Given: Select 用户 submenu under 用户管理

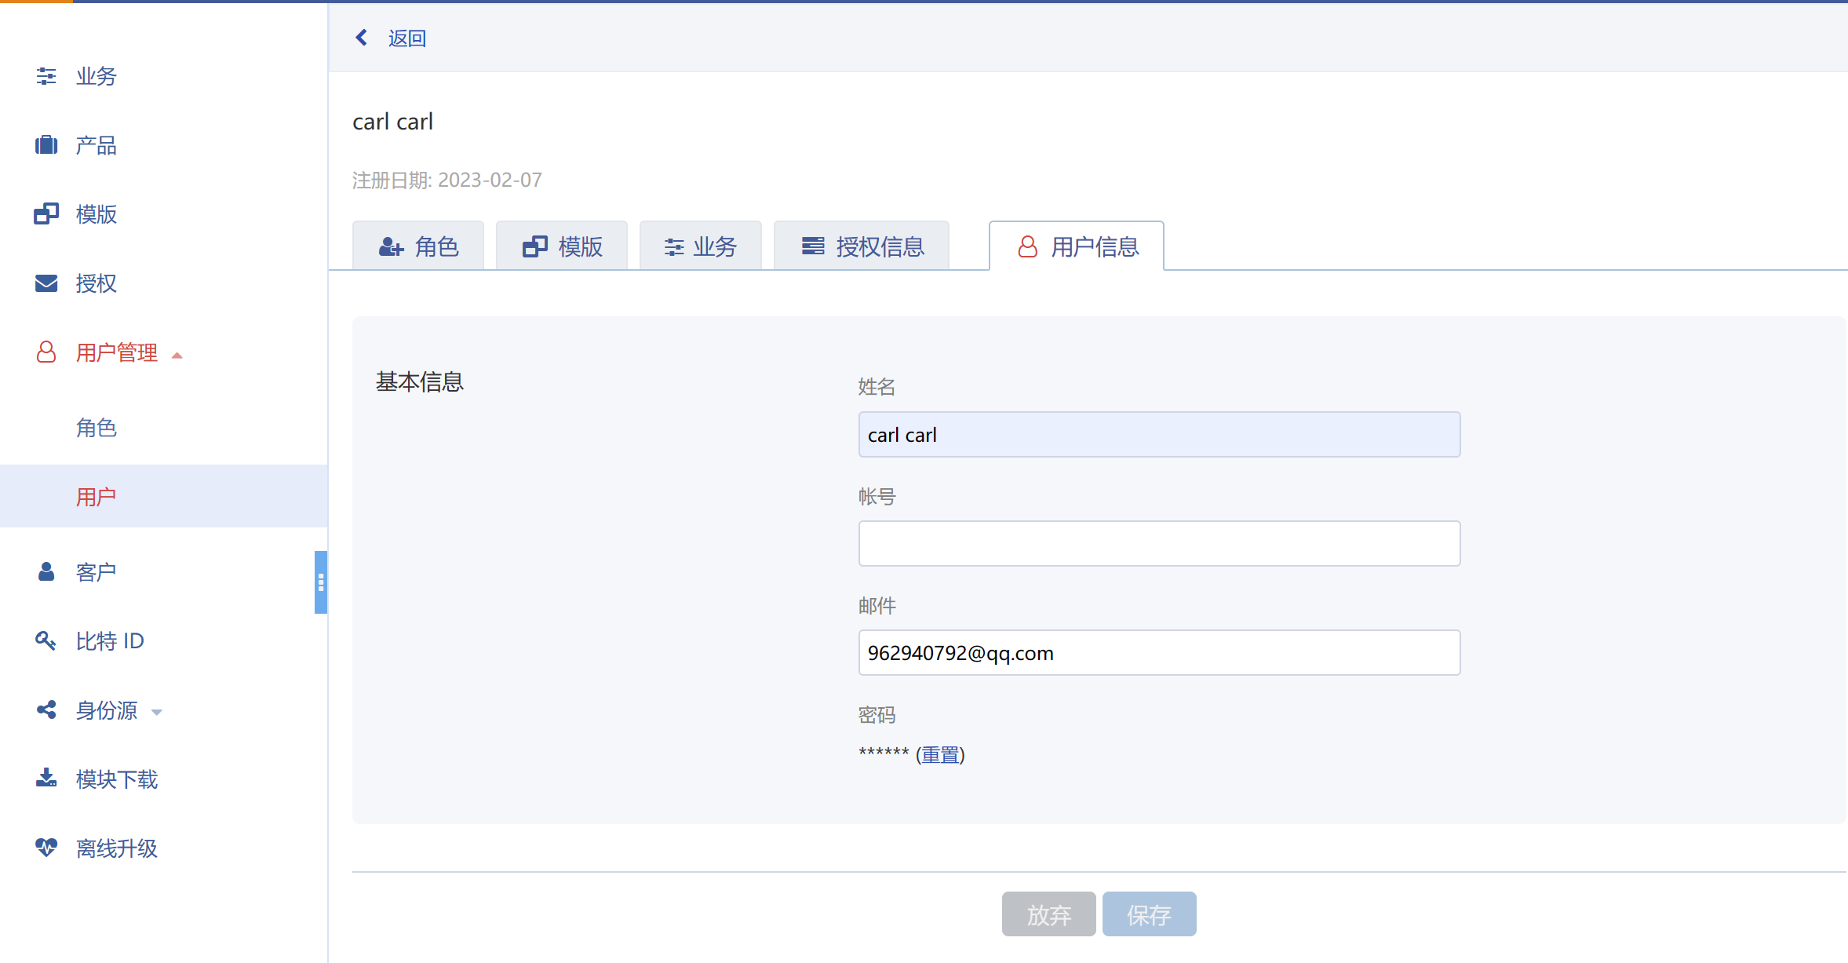Looking at the screenshot, I should coord(163,496).
